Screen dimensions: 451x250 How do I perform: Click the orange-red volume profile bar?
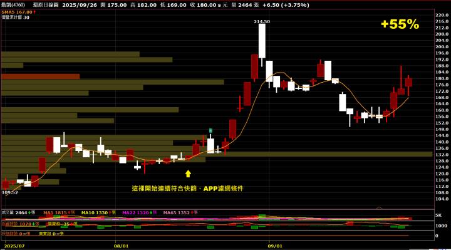coord(40,76)
